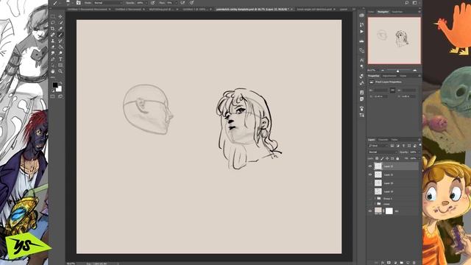Switch to the Paths tab
The width and height of the screenshot is (471, 265).
[x=394, y=140]
